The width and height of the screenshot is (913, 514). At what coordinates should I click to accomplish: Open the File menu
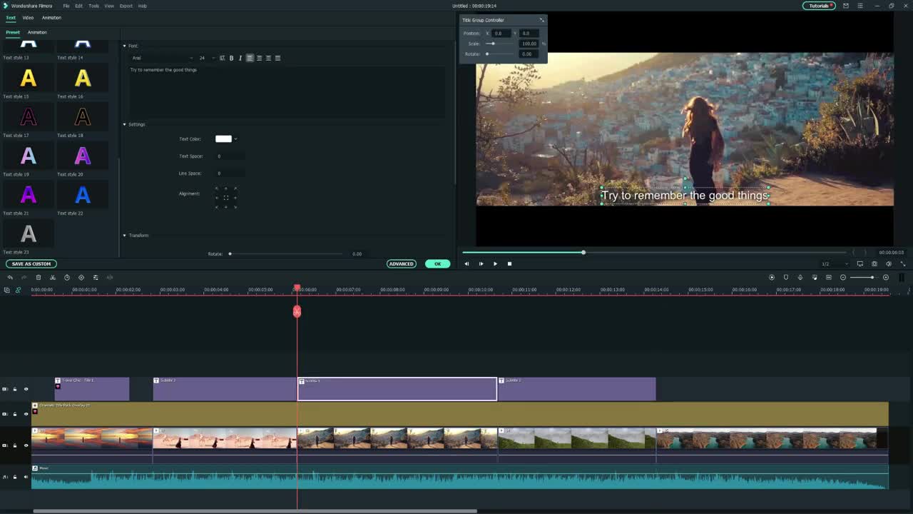[66, 6]
